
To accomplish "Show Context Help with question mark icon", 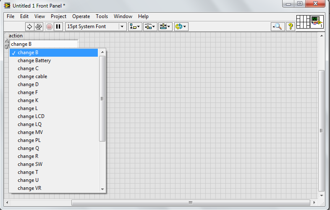I will (x=290, y=26).
